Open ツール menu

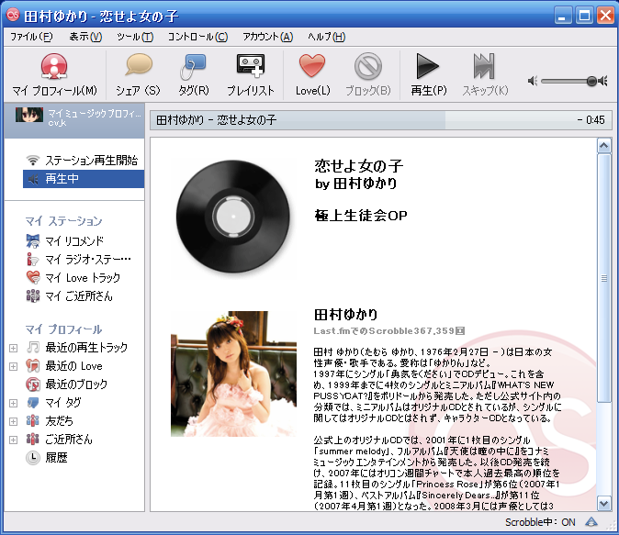[x=135, y=37]
